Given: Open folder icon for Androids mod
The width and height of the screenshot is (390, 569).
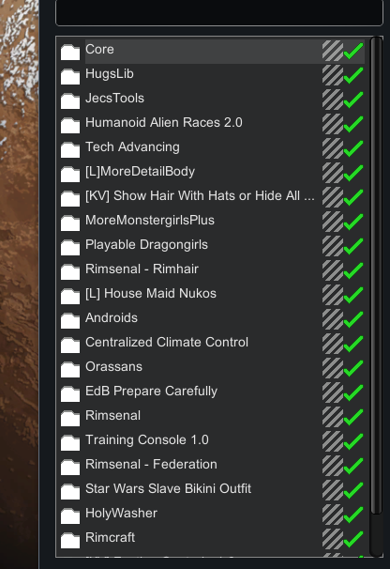Looking at the screenshot, I should [70, 320].
